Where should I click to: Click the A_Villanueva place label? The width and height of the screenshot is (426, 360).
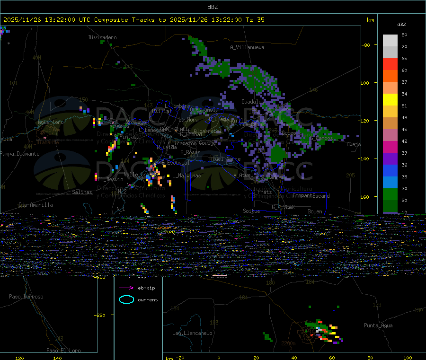(247, 47)
